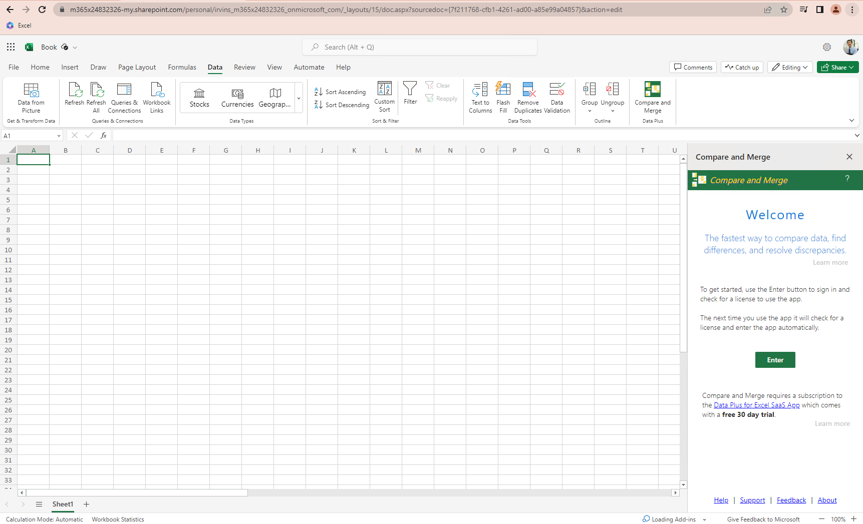Click the Search box

tap(420, 47)
